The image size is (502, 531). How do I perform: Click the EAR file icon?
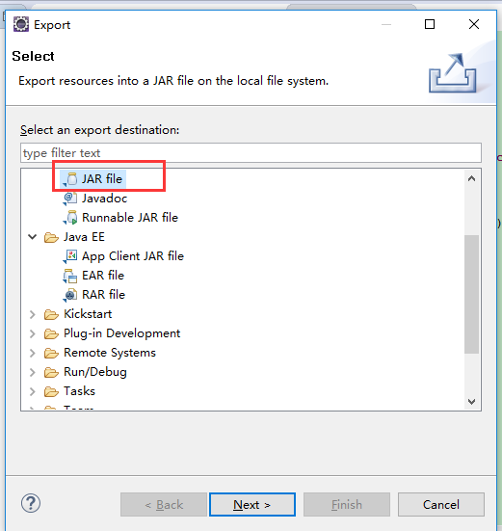tap(70, 276)
